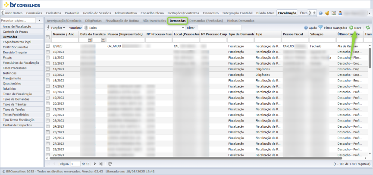The width and height of the screenshot is (373, 175).
Task: Click the horizontal scrollbar of the grid
Action: (x=195, y=158)
